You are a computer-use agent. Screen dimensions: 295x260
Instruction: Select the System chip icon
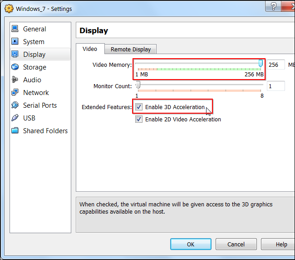pos(15,41)
